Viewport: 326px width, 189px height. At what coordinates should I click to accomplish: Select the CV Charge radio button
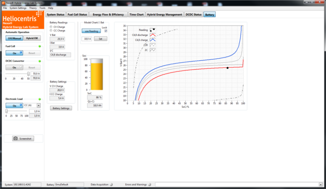[x=51, y=27]
